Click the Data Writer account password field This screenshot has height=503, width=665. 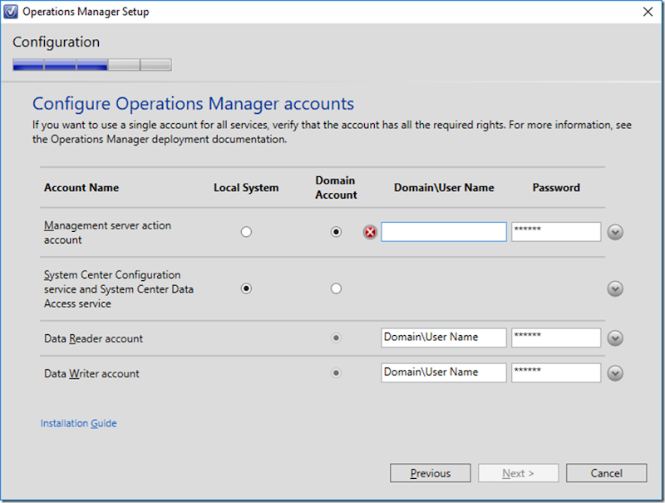click(556, 372)
